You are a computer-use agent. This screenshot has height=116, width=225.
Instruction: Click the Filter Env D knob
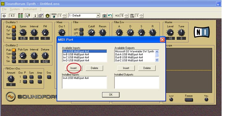[130, 32]
